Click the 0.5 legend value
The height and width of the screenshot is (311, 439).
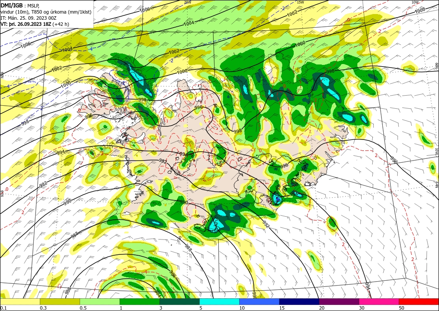pos(83,308)
